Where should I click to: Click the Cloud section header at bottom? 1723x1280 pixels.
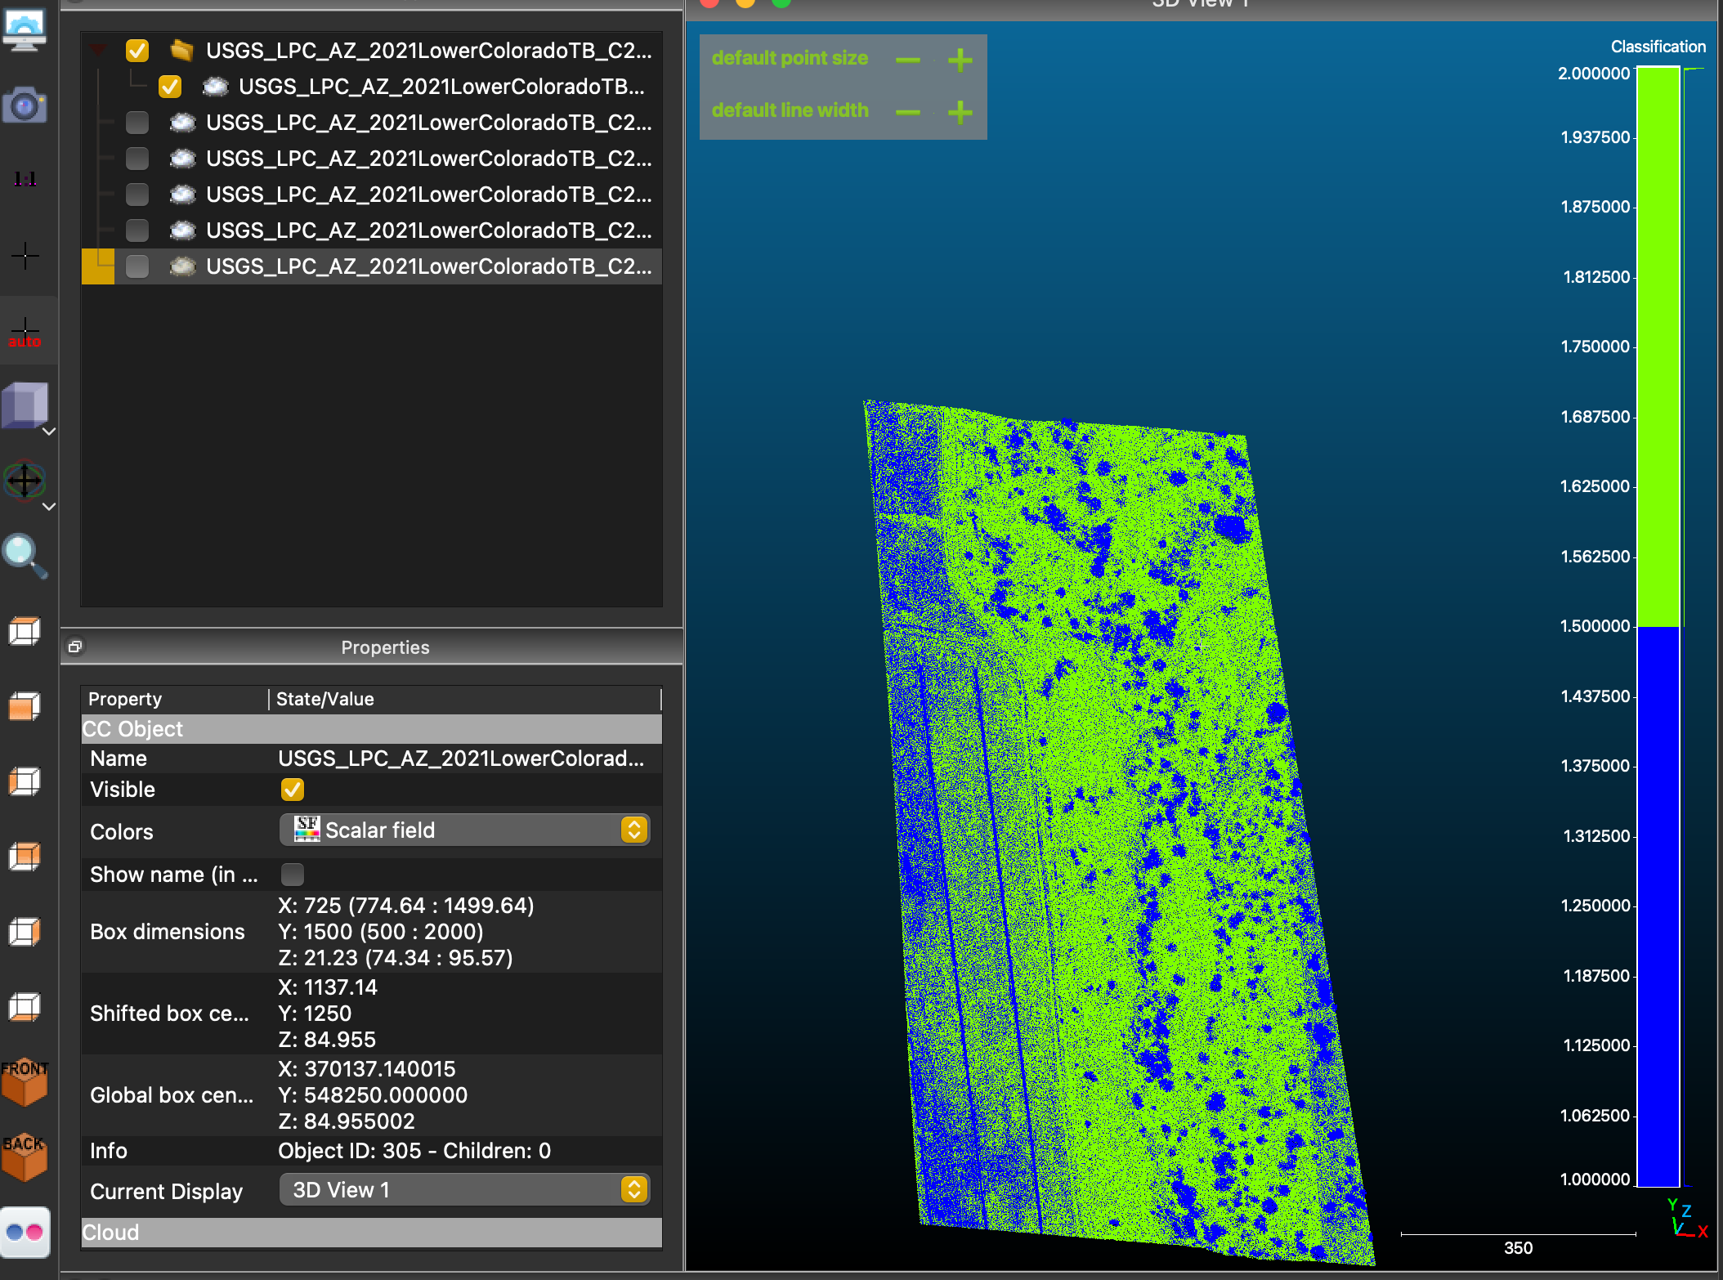[x=372, y=1232]
